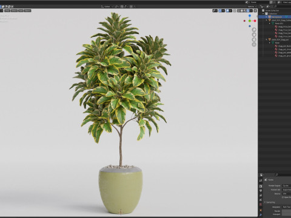Open the pivot point selector
The height and width of the screenshot is (218, 291).
(118, 7)
